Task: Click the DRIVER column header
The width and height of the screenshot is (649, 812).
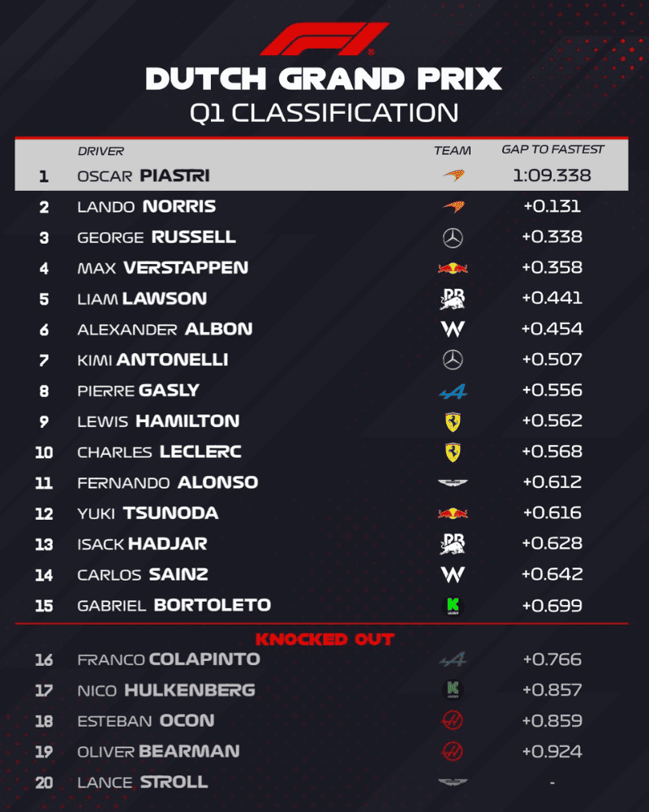Action: coord(101,151)
